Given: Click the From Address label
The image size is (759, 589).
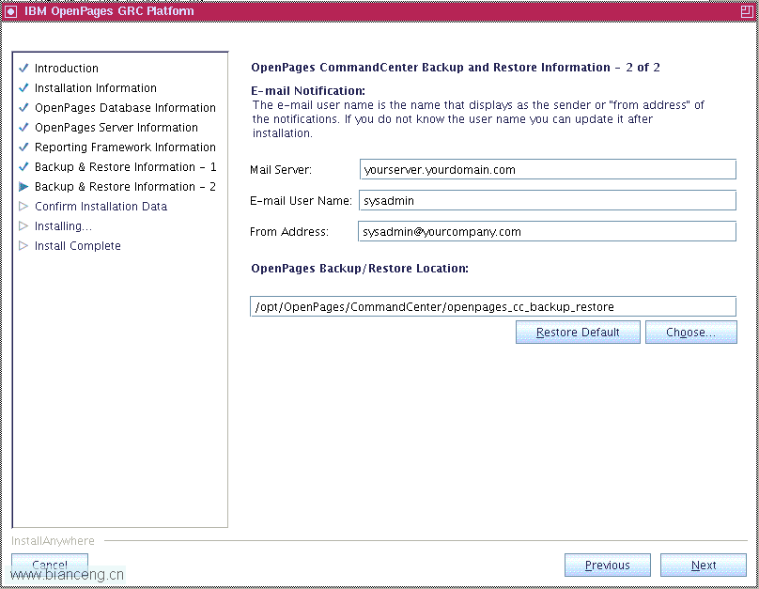Looking at the screenshot, I should (x=289, y=232).
